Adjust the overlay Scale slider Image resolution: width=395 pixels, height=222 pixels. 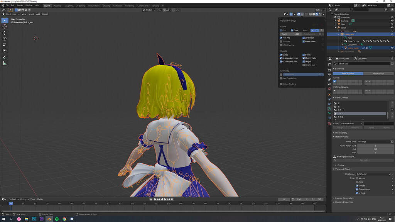[x=290, y=34]
